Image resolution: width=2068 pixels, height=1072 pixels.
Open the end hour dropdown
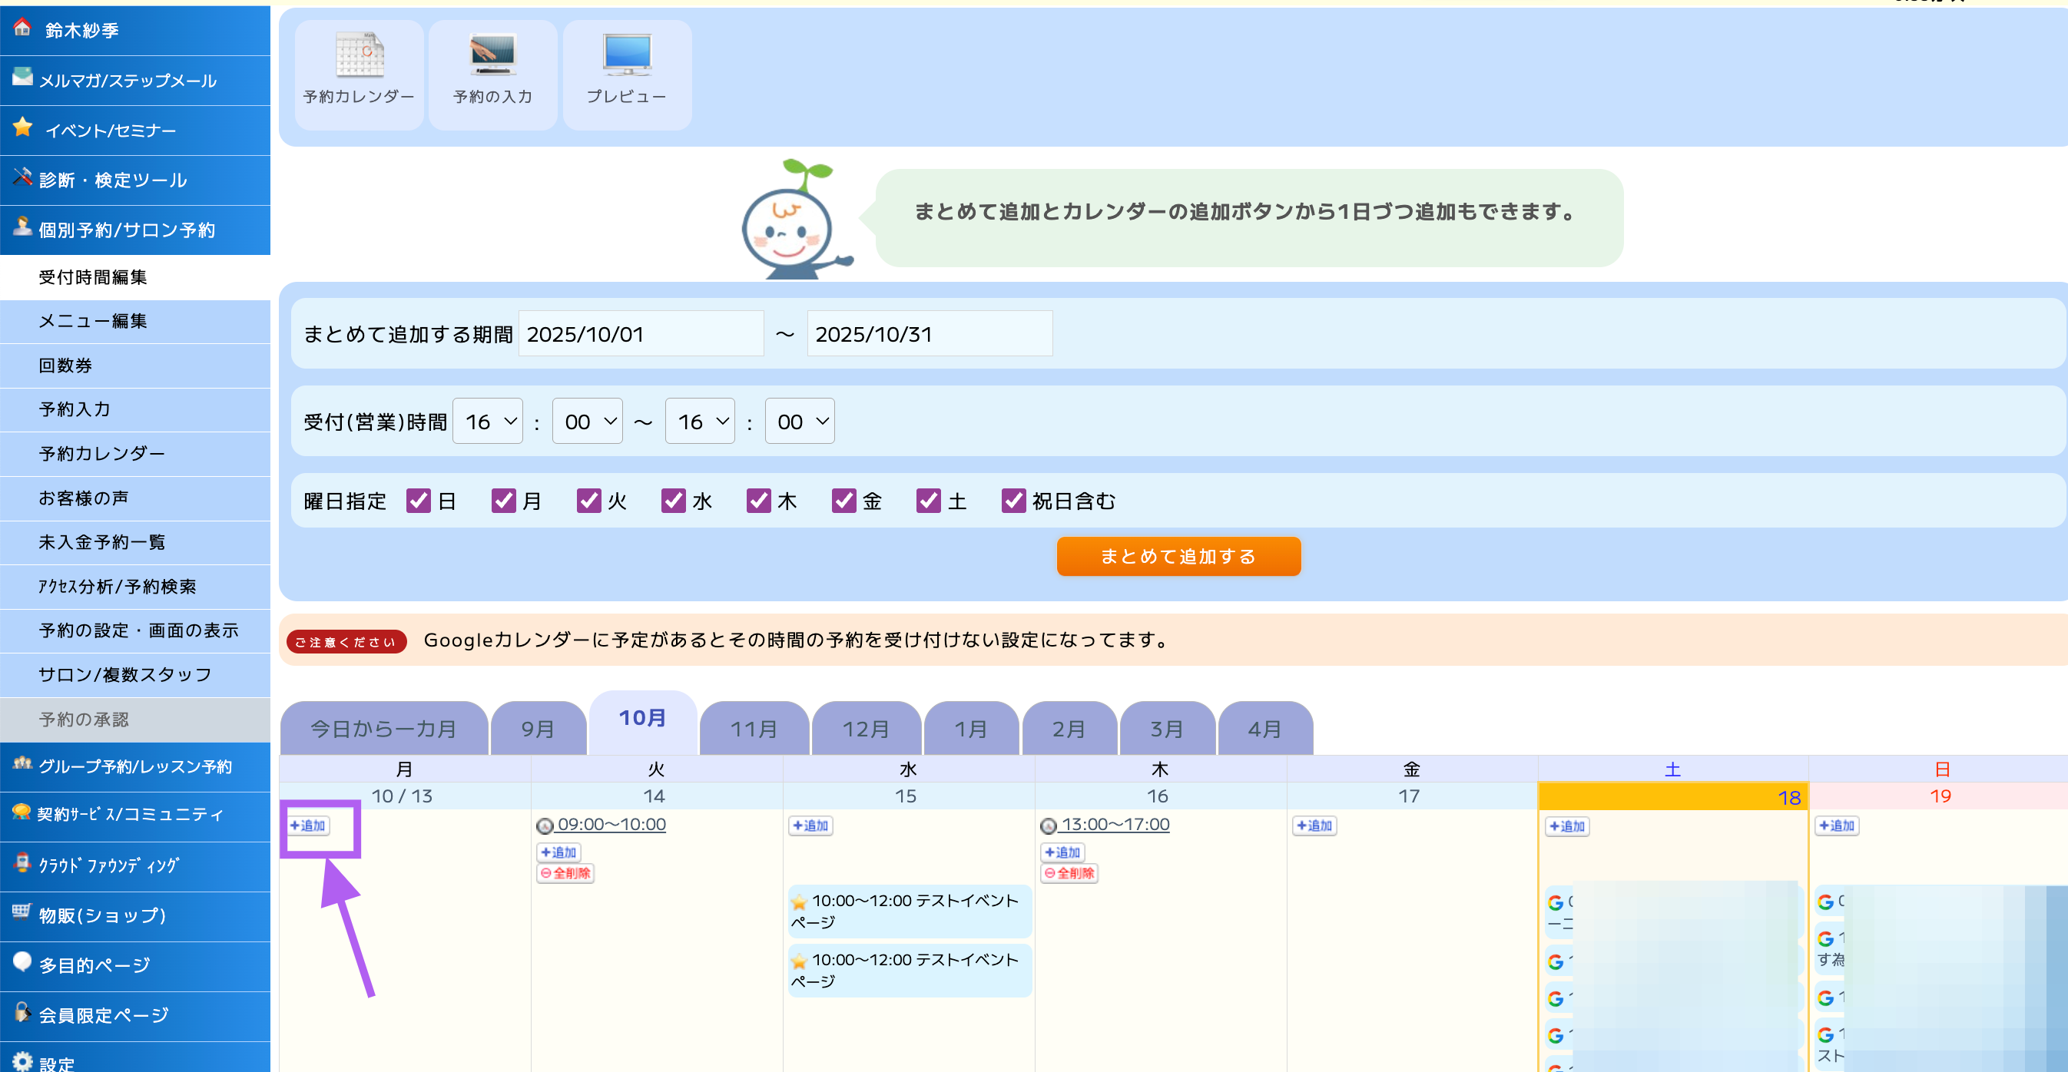coord(699,422)
